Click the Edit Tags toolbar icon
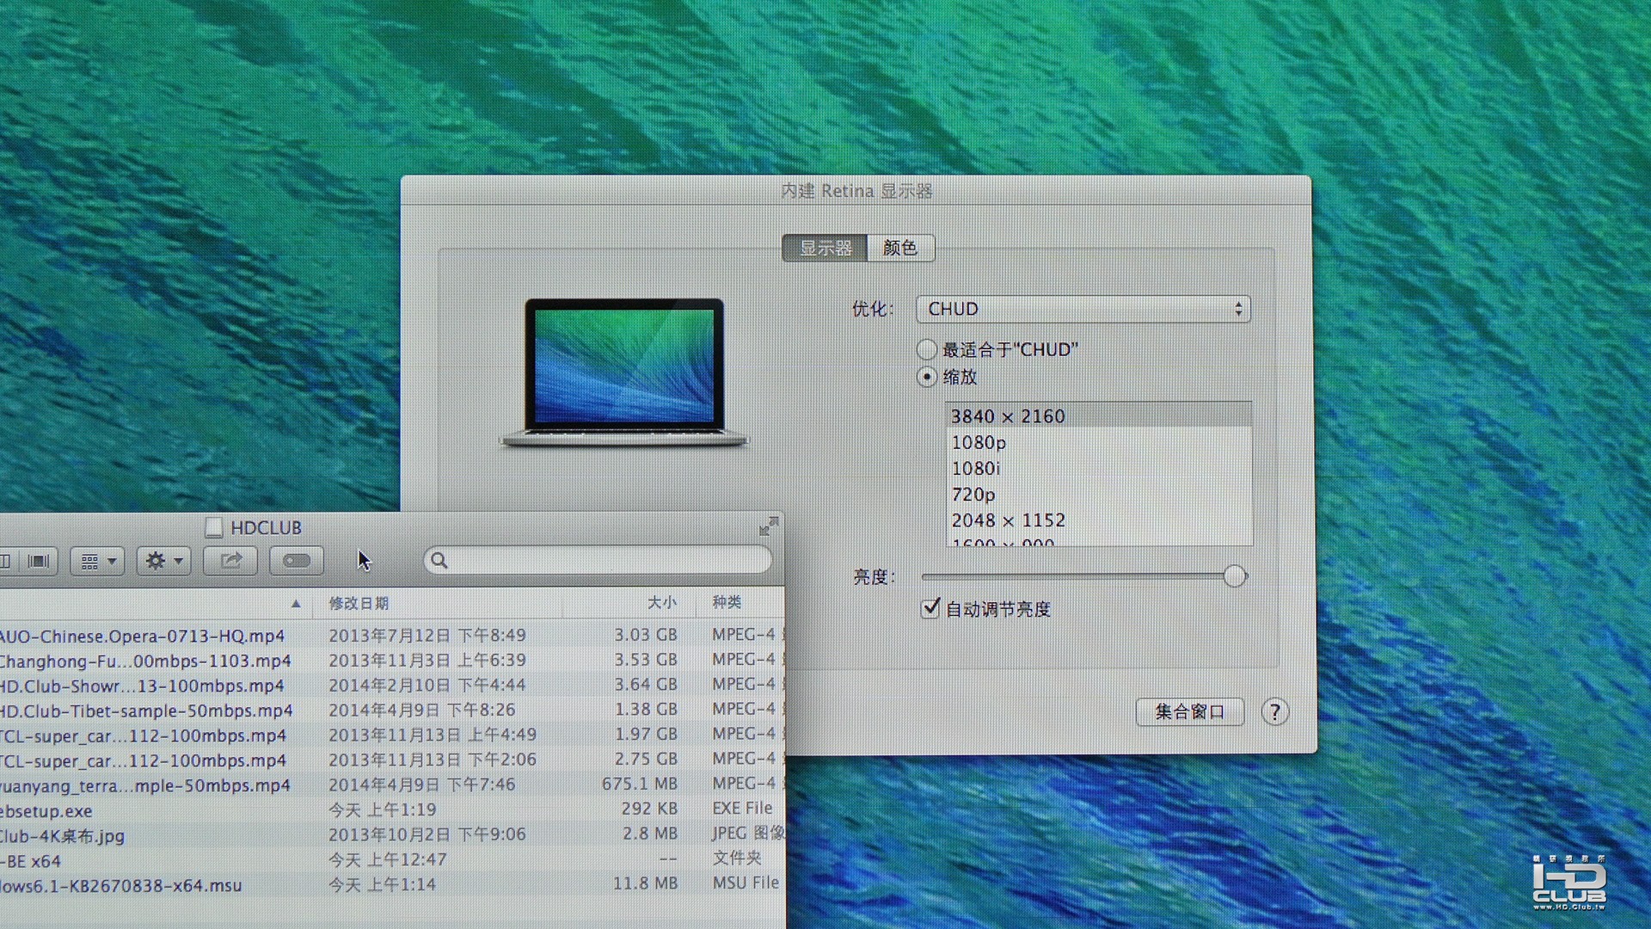This screenshot has height=929, width=1651. pos(296,561)
